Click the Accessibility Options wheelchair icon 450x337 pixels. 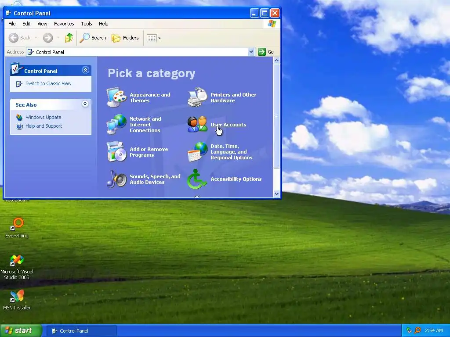pos(197,179)
